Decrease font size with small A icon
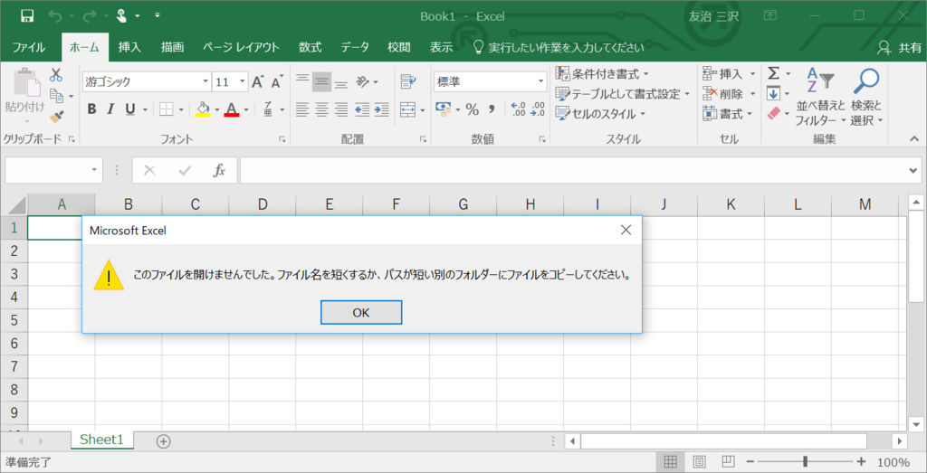 [276, 81]
